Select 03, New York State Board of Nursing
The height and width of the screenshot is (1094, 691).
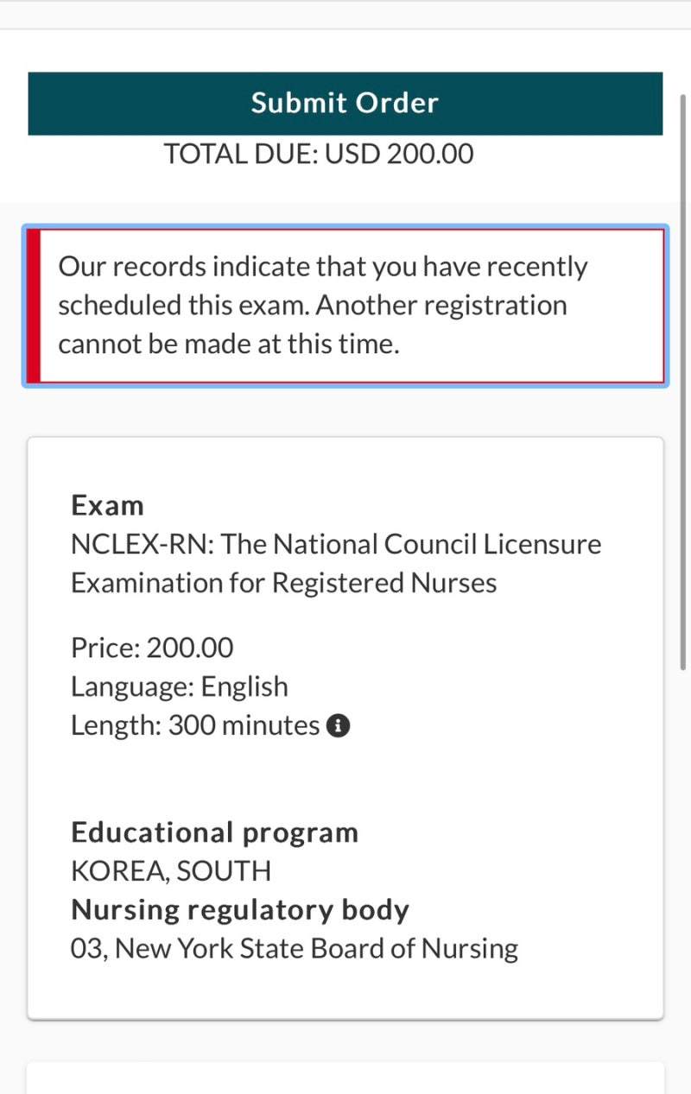295,948
